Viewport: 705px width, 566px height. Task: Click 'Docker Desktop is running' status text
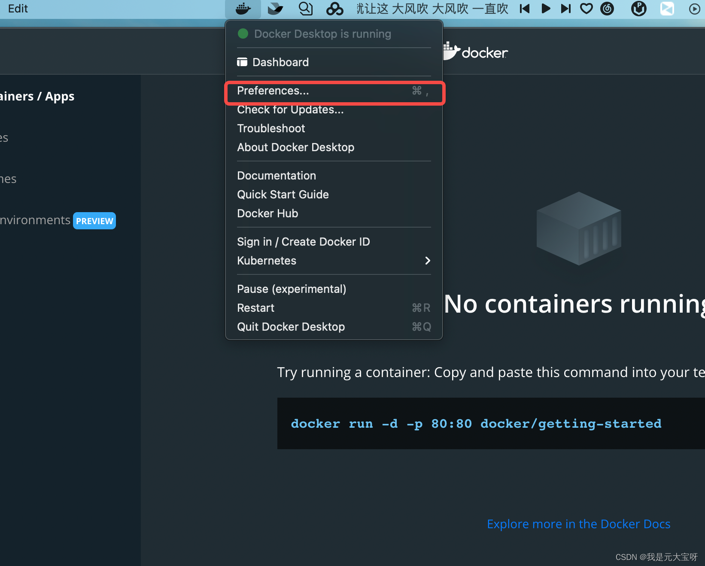click(x=322, y=34)
